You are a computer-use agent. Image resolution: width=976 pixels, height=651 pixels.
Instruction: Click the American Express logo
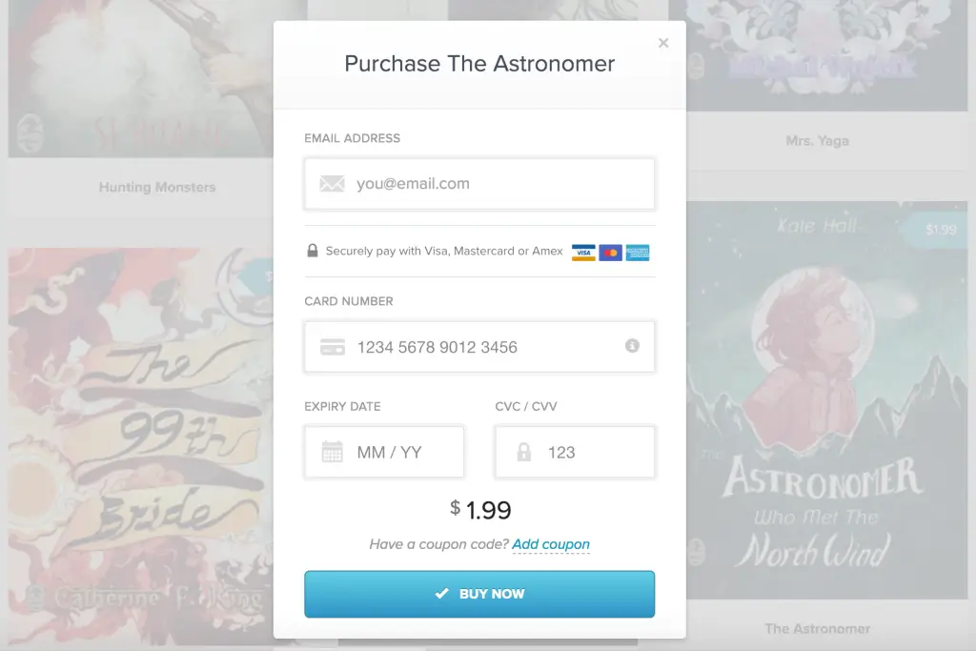point(638,253)
